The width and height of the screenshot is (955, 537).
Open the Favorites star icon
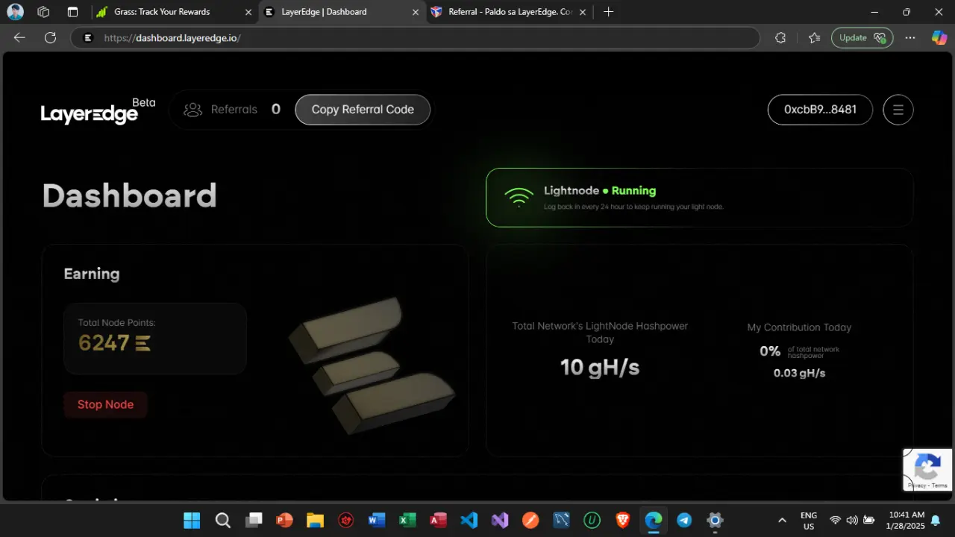coord(814,38)
